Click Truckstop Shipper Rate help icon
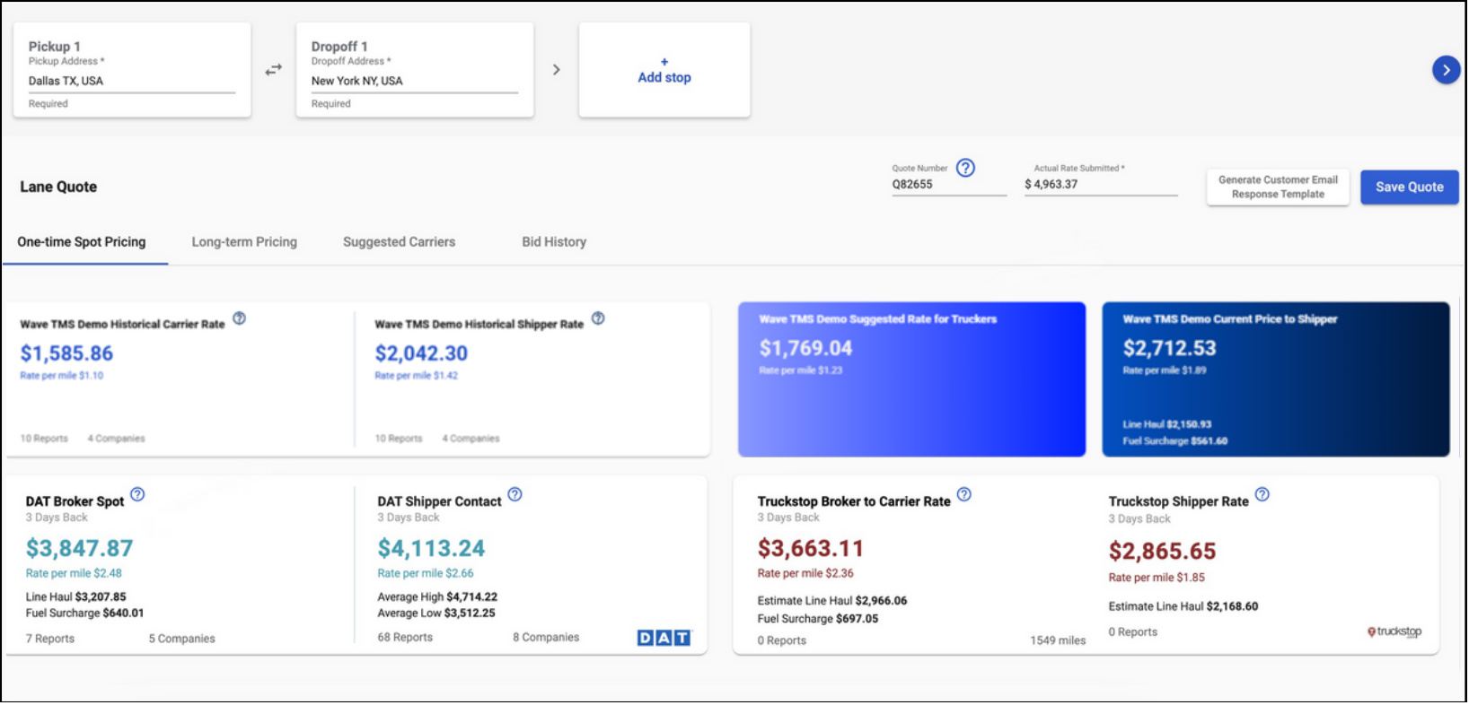 pos(1262,494)
